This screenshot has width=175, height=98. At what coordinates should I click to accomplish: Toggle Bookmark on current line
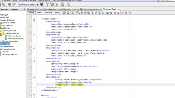pos(103,13)
